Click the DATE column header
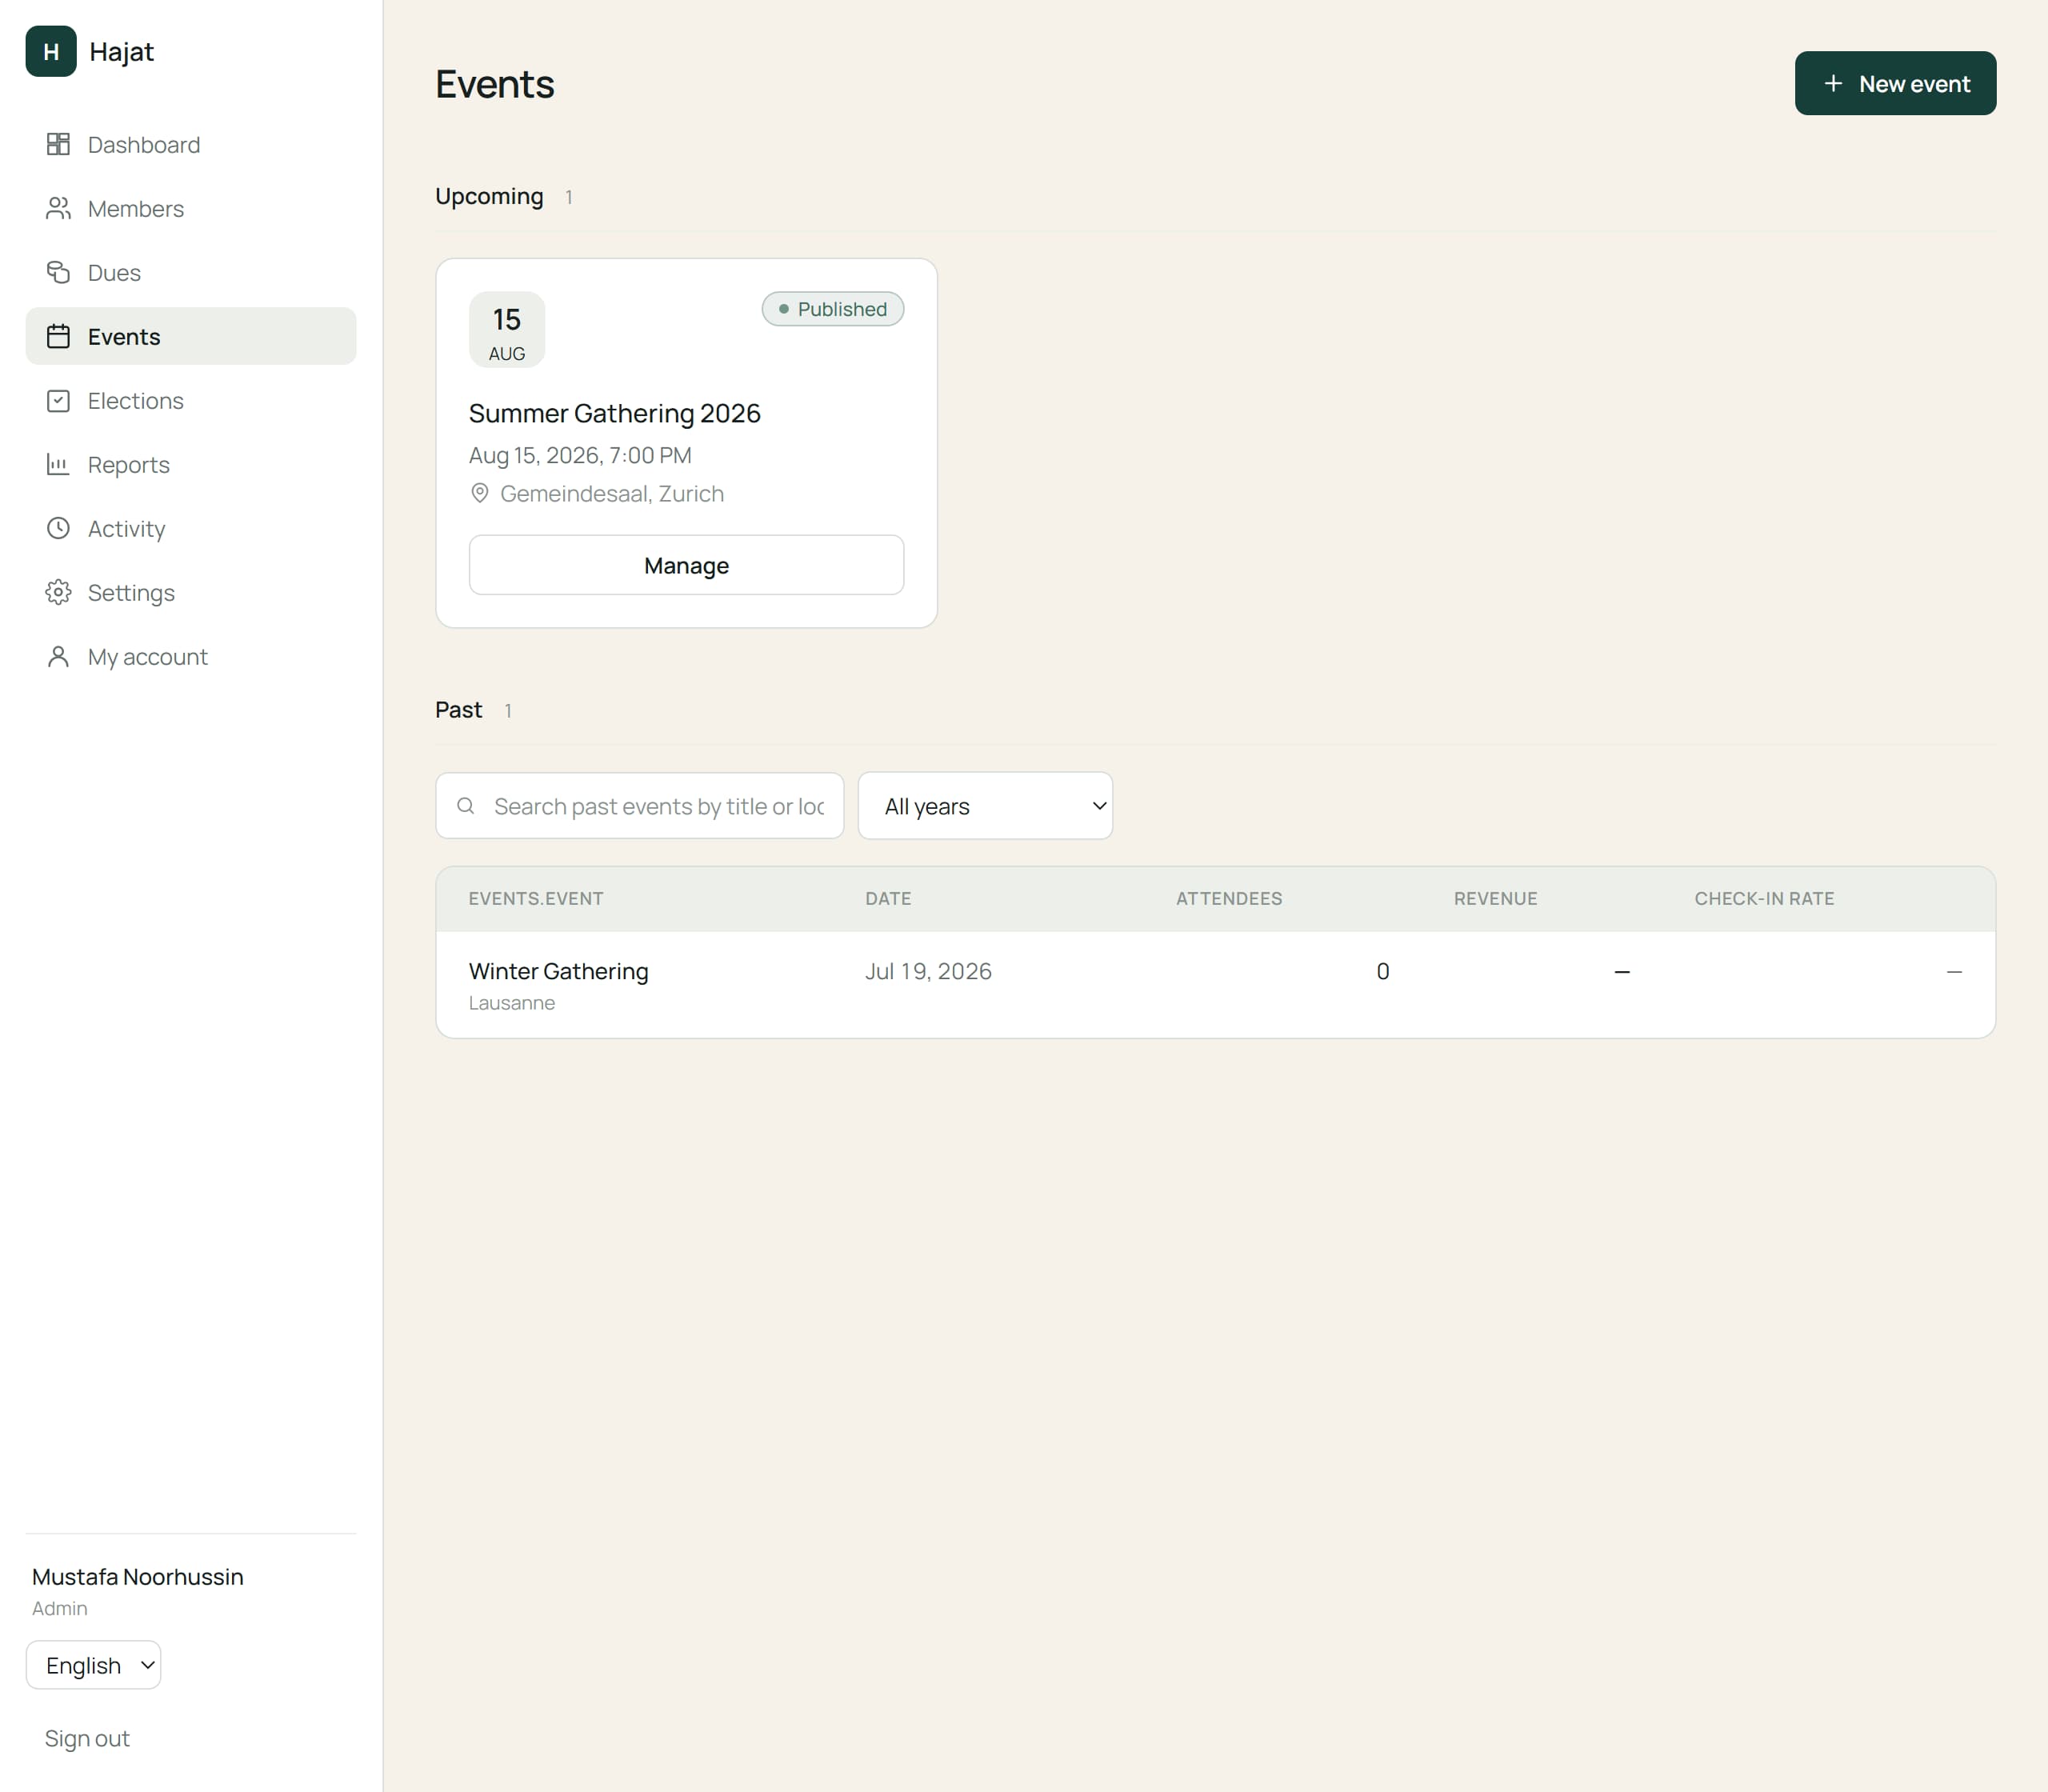Image resolution: width=2048 pixels, height=1792 pixels. click(888, 898)
